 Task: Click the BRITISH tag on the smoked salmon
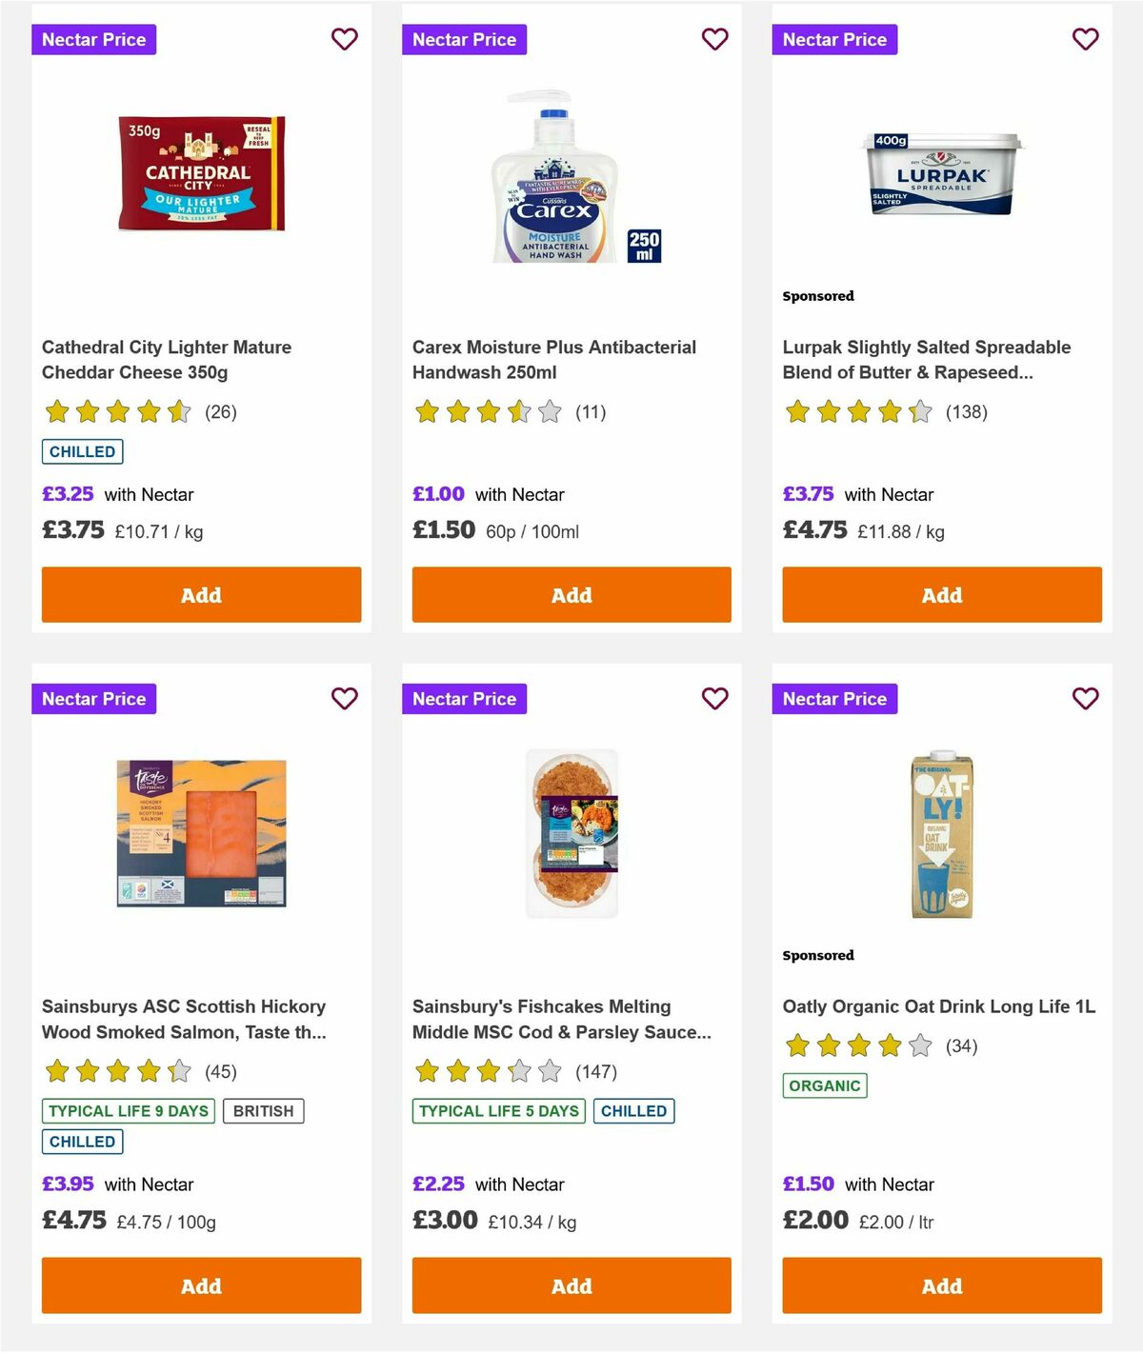[263, 1110]
